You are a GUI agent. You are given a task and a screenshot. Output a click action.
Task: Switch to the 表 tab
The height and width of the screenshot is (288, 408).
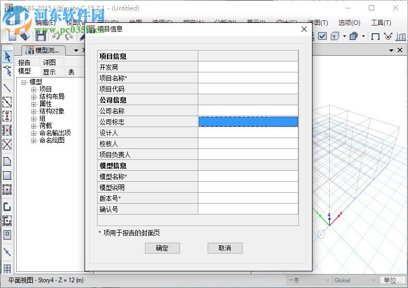(71, 72)
